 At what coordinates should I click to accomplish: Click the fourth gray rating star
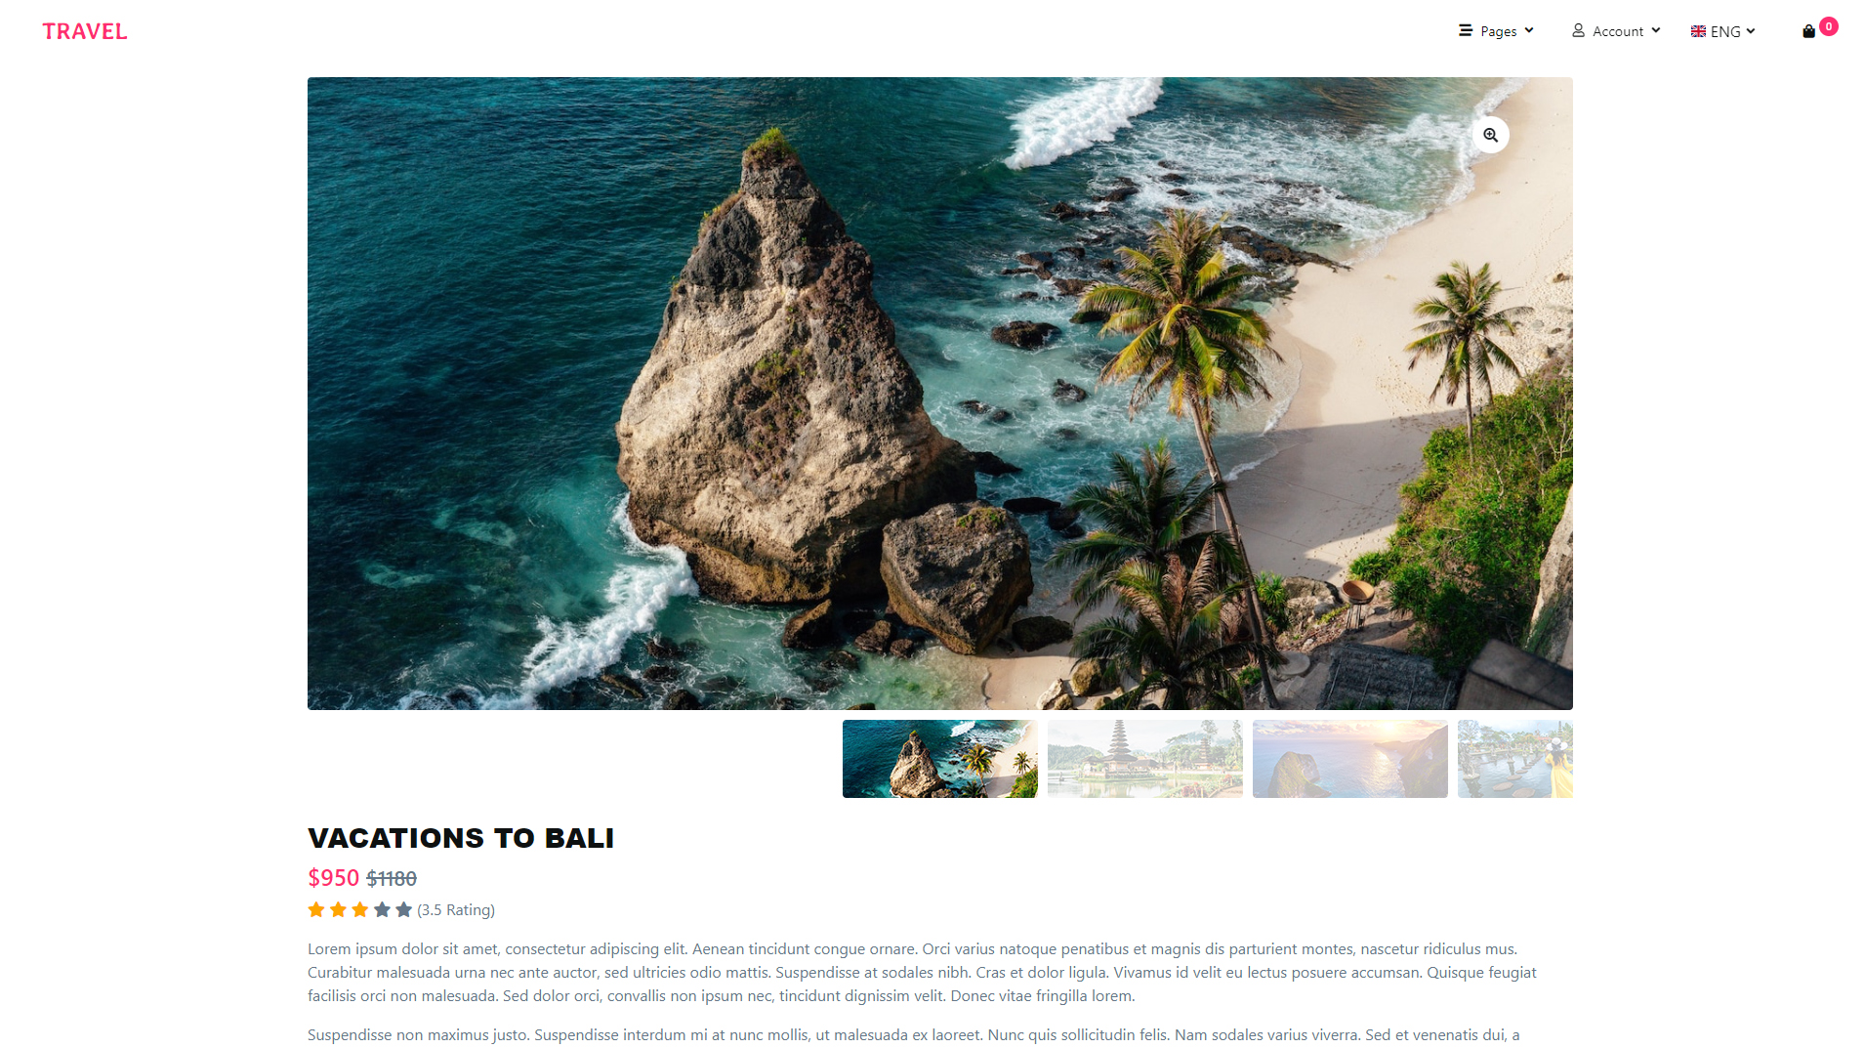tap(382, 909)
